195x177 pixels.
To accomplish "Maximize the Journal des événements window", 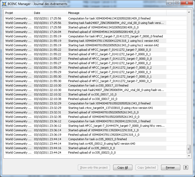I will (x=177, y=3).
